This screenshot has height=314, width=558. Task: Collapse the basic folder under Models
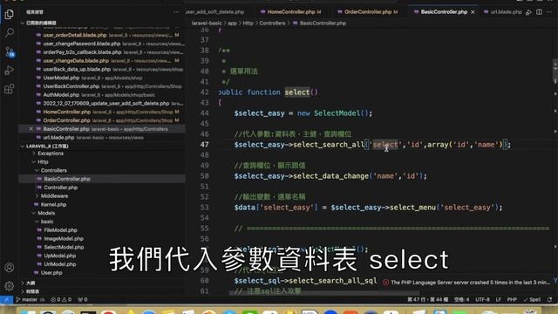[x=47, y=222]
